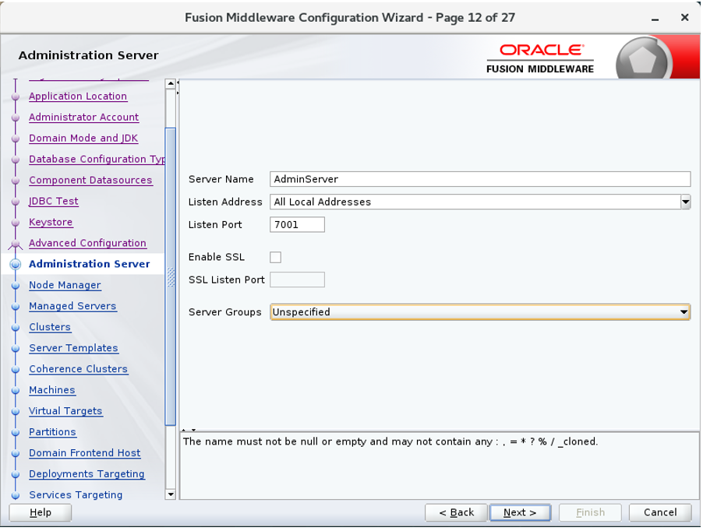Click the Component Datasources step bullet icon
This screenshot has height=531, width=703.
click(16, 181)
